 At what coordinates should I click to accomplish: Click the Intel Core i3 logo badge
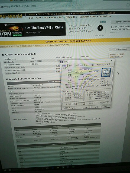(x=106, y=72)
